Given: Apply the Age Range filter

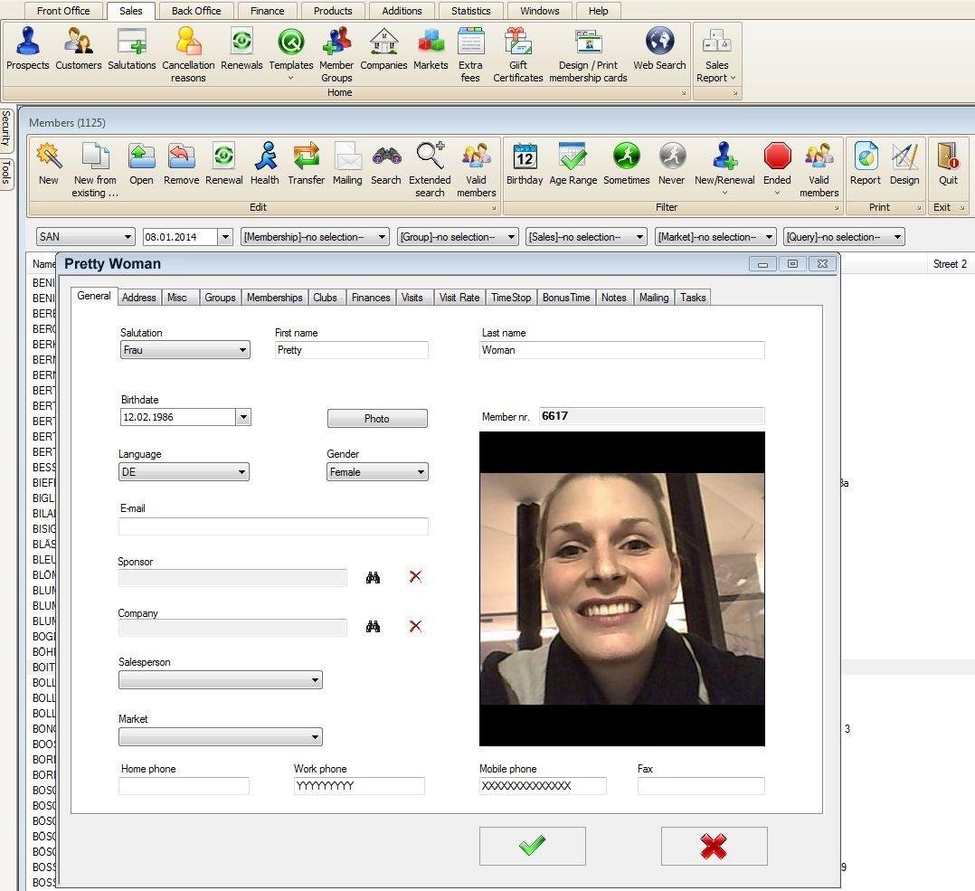Looking at the screenshot, I should pos(573,164).
